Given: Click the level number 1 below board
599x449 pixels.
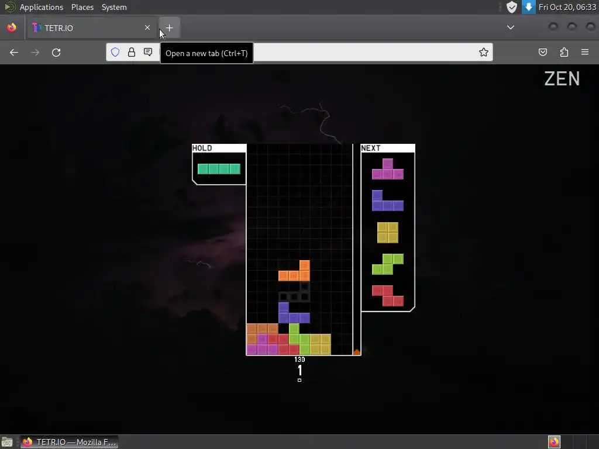Looking at the screenshot, I should click(x=300, y=370).
